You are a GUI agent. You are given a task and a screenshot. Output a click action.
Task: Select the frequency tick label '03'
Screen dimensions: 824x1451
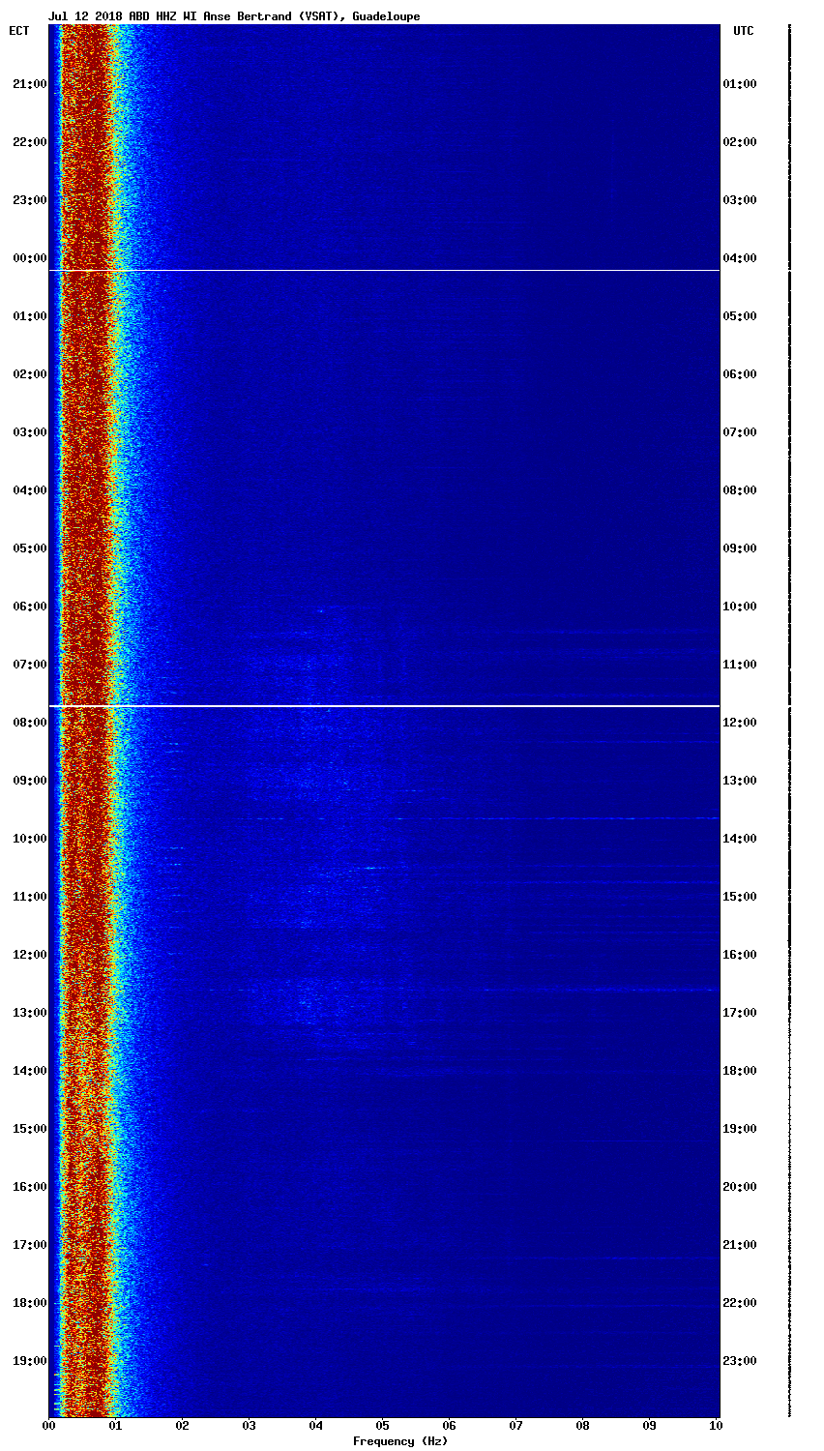[249, 1426]
